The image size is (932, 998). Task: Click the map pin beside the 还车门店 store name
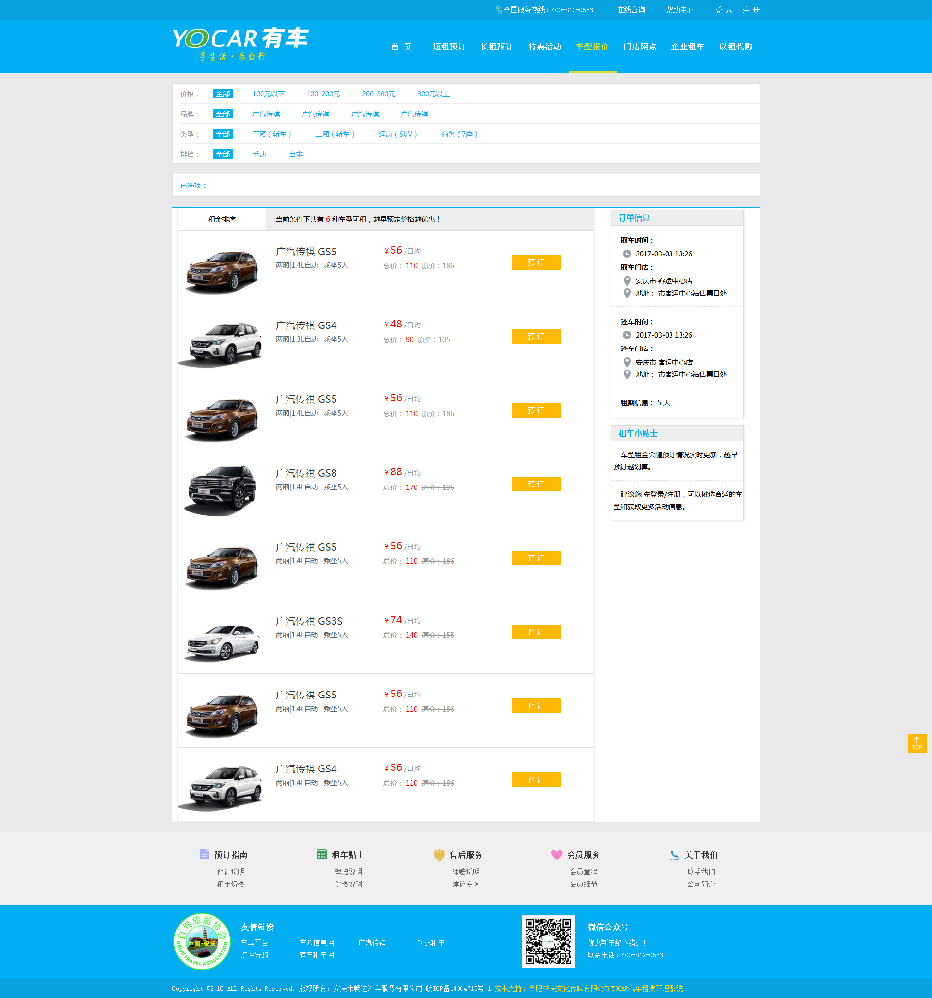(627, 362)
